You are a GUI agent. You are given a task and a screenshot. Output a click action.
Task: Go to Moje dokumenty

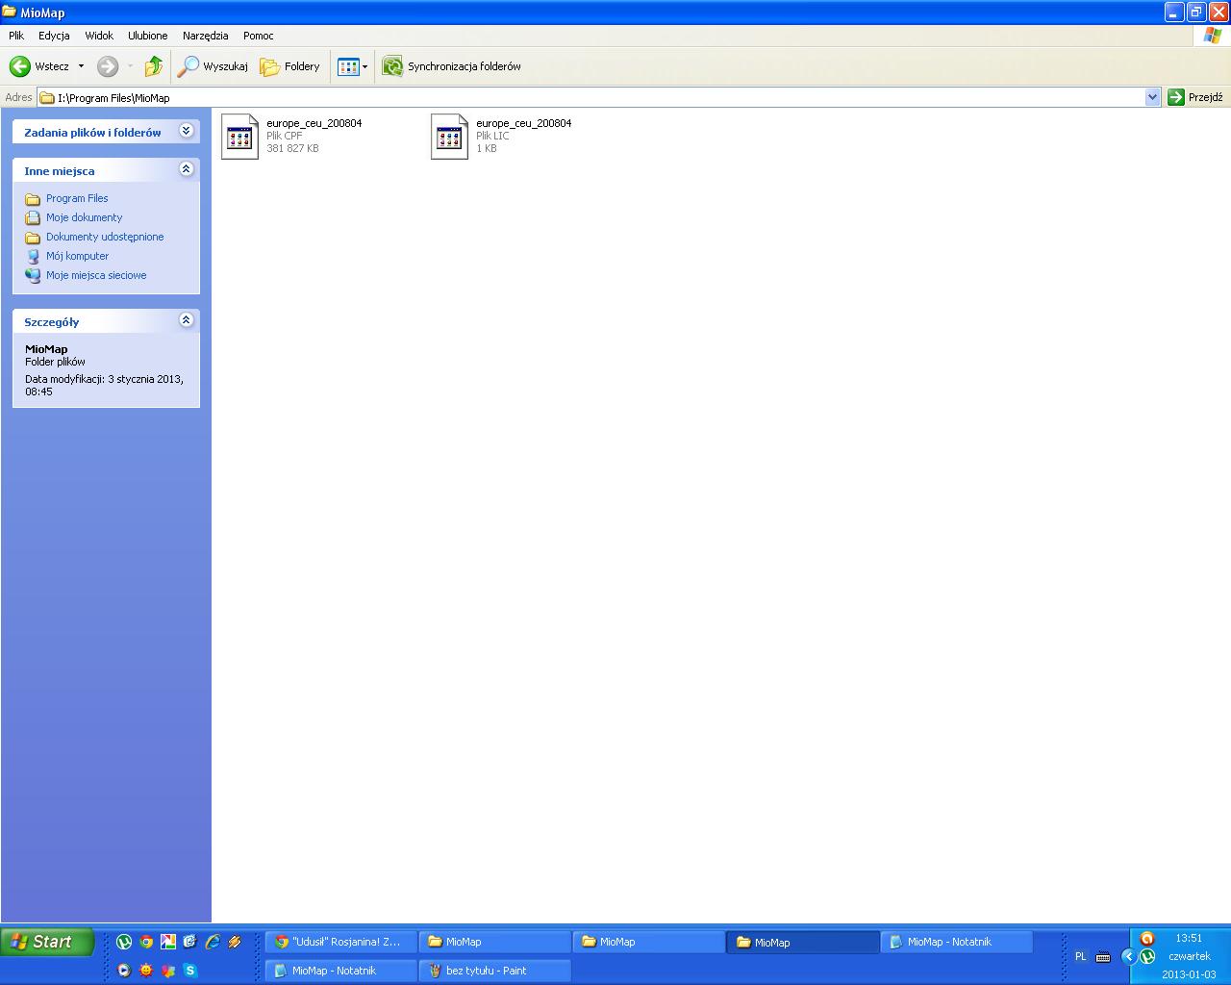85,217
